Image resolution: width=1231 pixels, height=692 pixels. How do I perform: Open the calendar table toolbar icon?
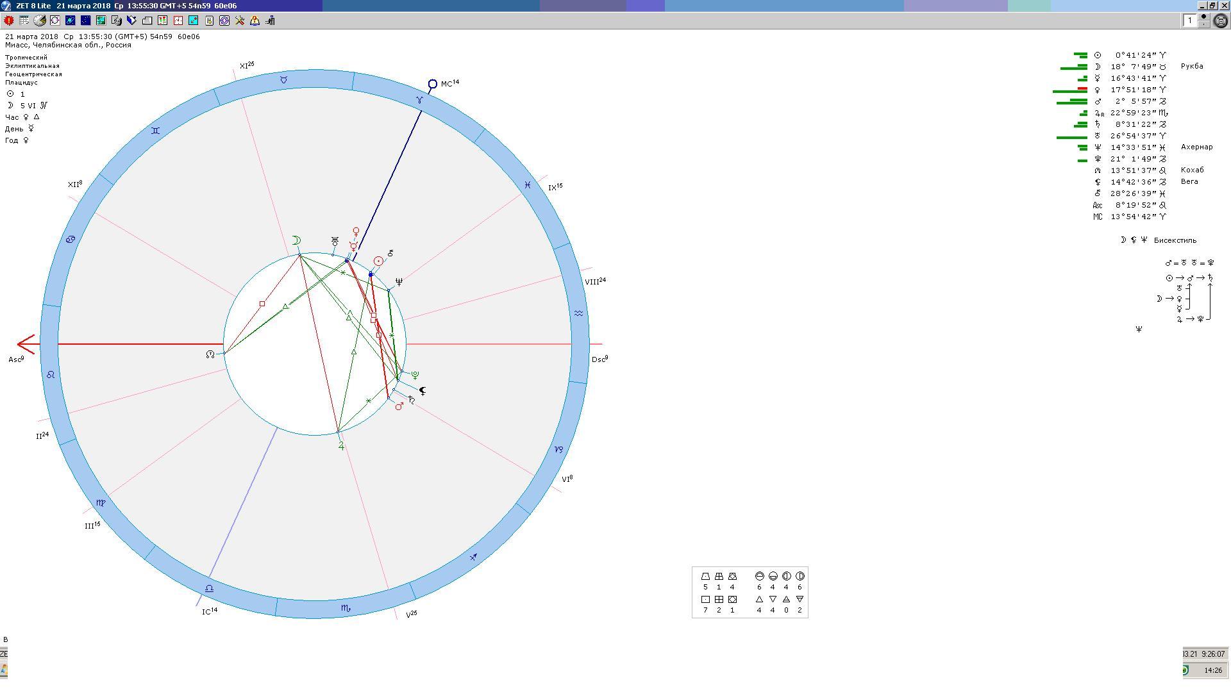[24, 21]
